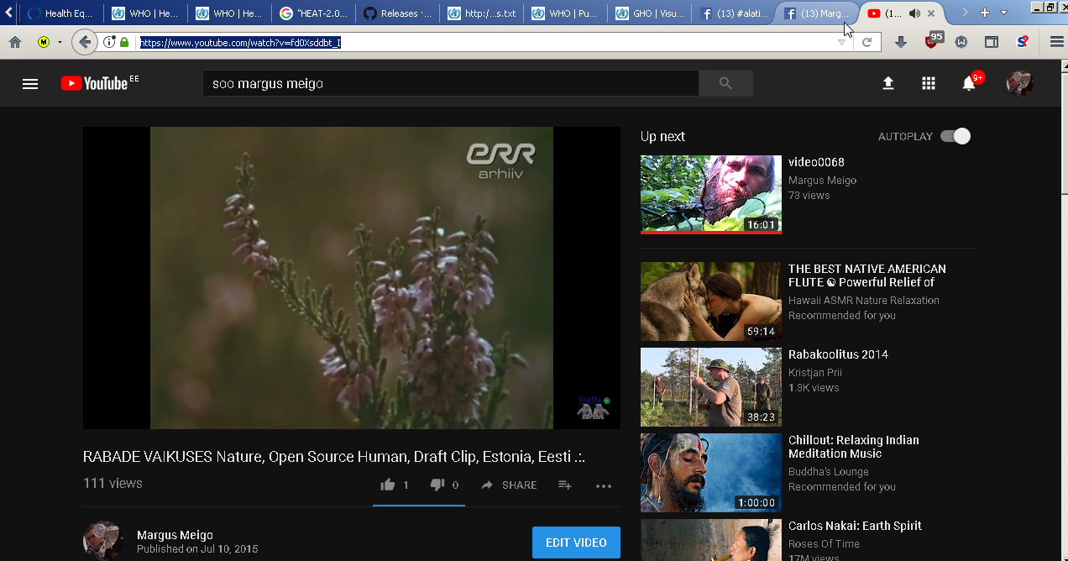Switch to the Health Eq... tab
Image resolution: width=1068 pixels, height=561 pixels.
(x=60, y=13)
